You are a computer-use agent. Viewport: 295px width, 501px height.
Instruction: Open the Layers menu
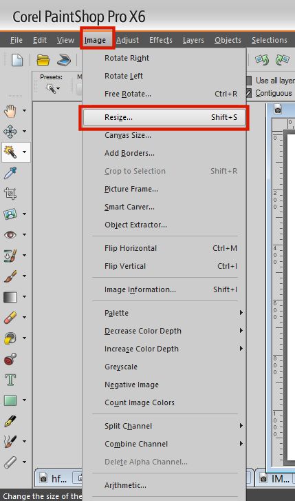click(193, 40)
